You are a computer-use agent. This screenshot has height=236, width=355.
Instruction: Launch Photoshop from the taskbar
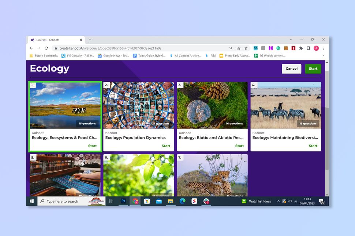coord(124,201)
